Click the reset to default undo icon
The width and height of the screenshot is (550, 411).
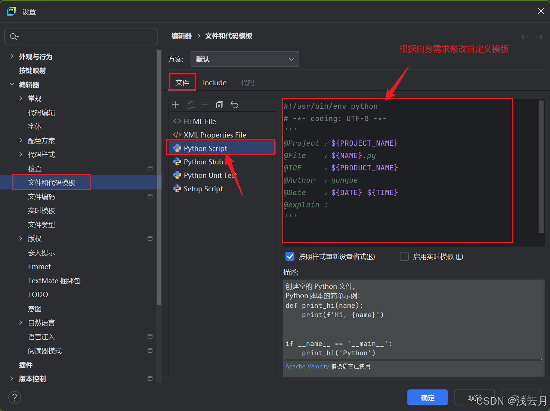point(234,105)
